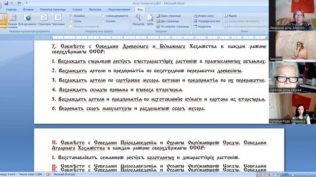Open the Ссылки ribbon tab

coord(78,9)
